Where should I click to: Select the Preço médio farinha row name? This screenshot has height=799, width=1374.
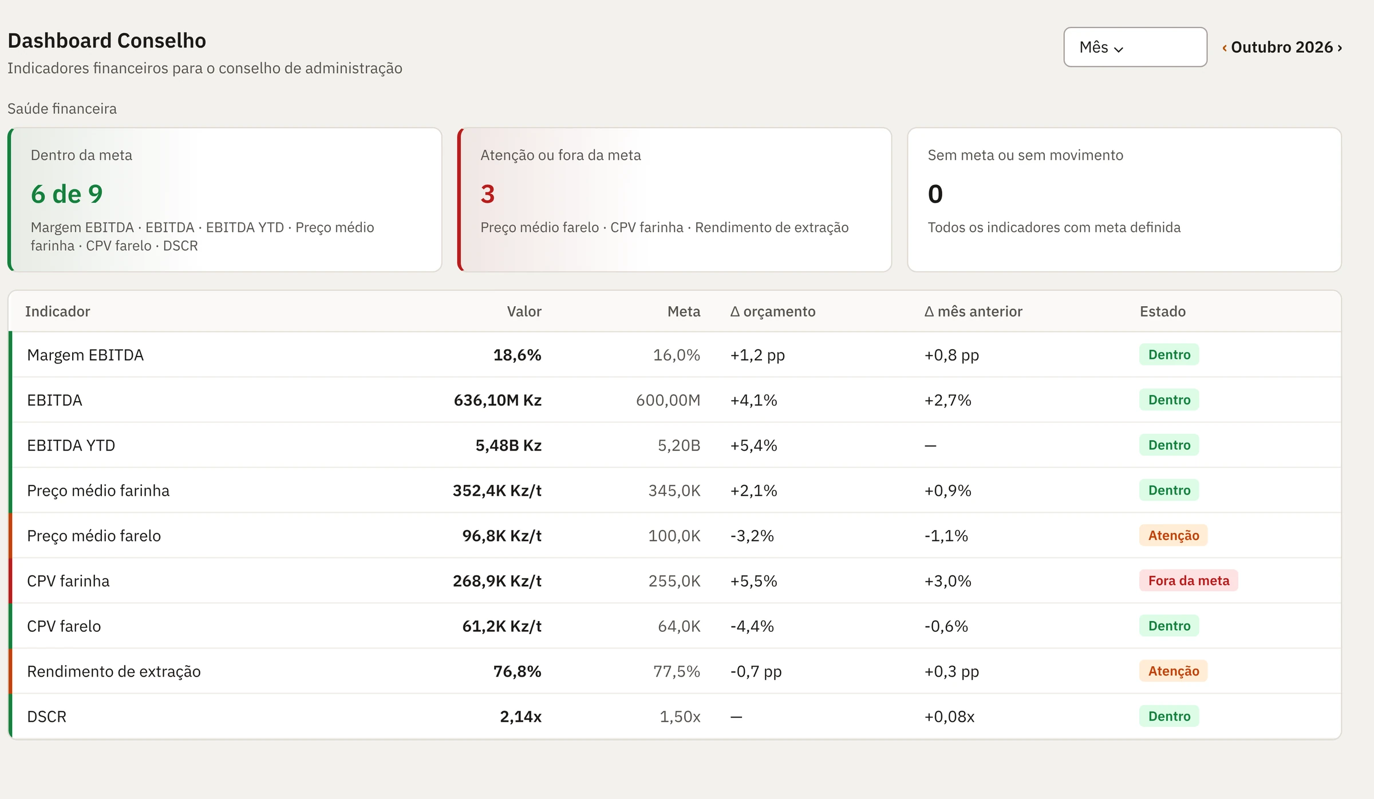(98, 491)
